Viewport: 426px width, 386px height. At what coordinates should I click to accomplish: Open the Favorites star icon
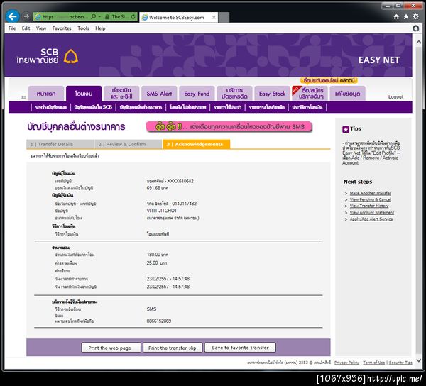tap(406, 17)
